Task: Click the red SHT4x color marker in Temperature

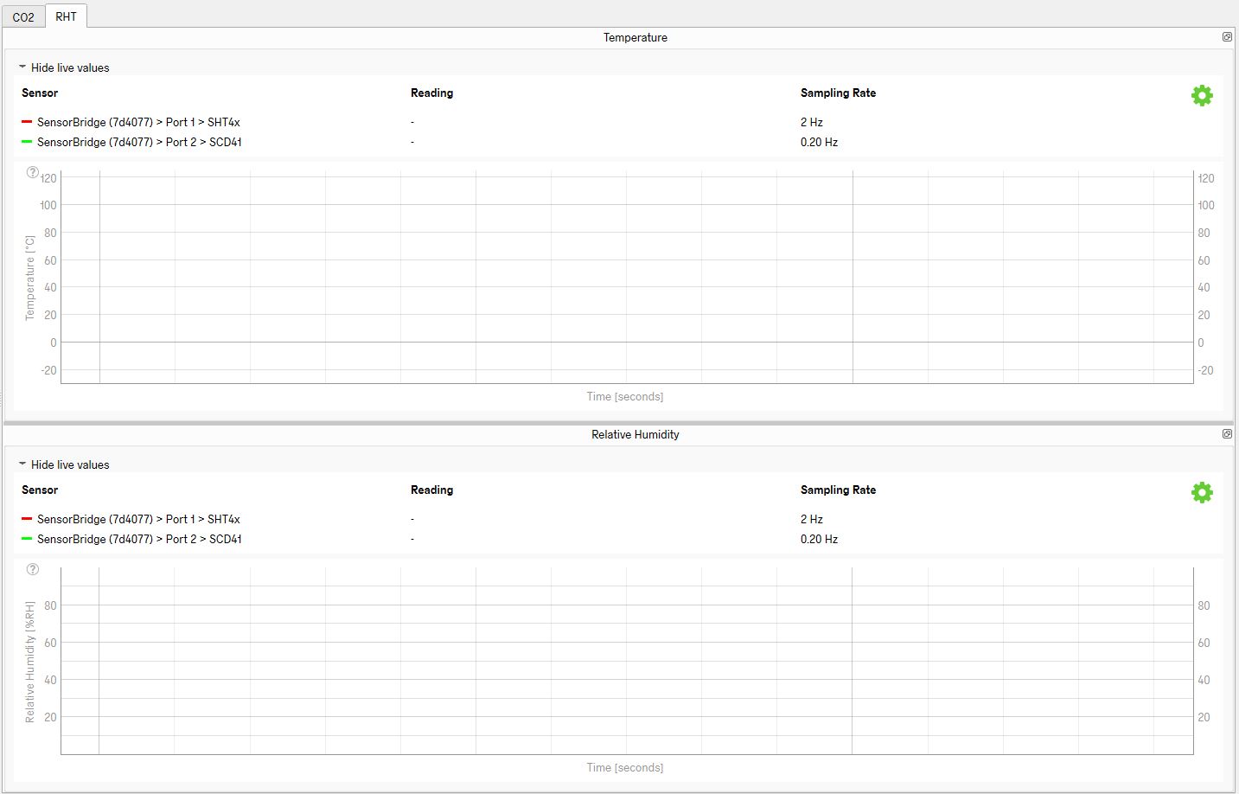Action: [27, 122]
